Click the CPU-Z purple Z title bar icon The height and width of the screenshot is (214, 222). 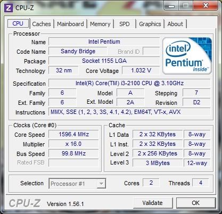9,8
